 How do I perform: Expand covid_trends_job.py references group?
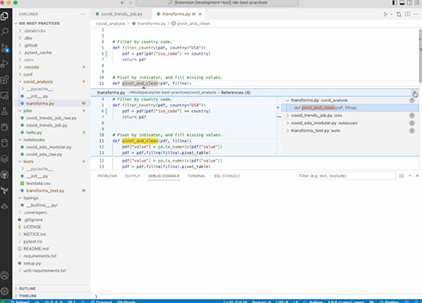point(288,116)
